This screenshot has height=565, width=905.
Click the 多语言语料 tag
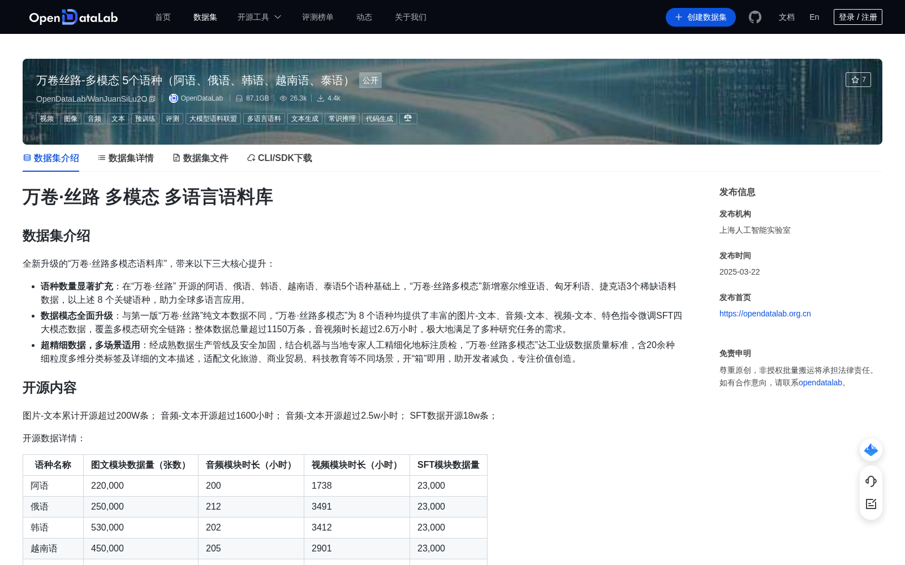(264, 119)
